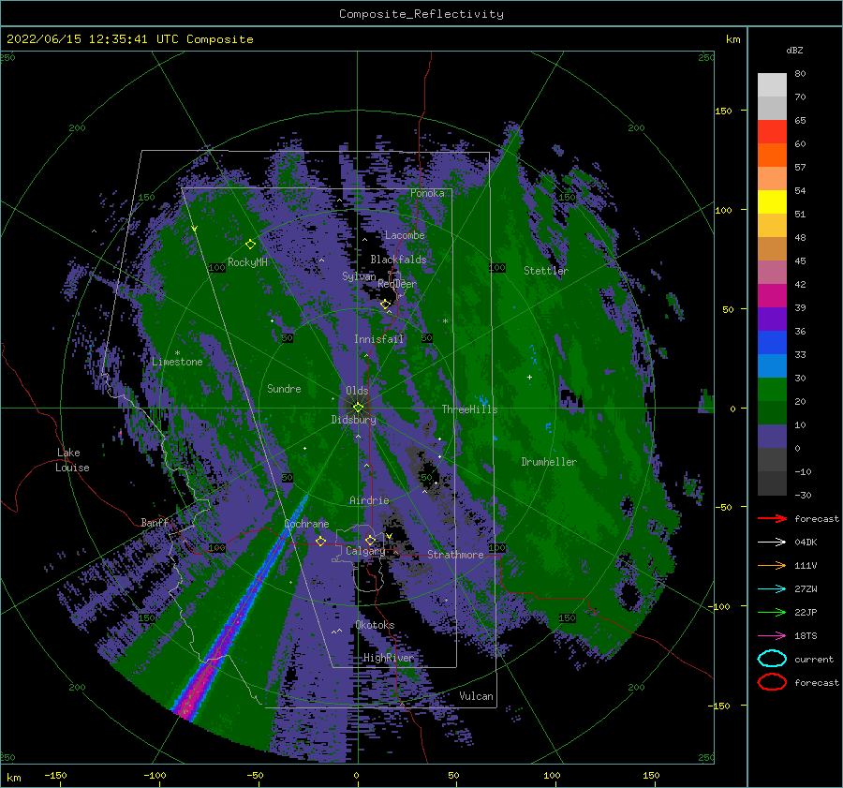Click the Stettler label

546,271
